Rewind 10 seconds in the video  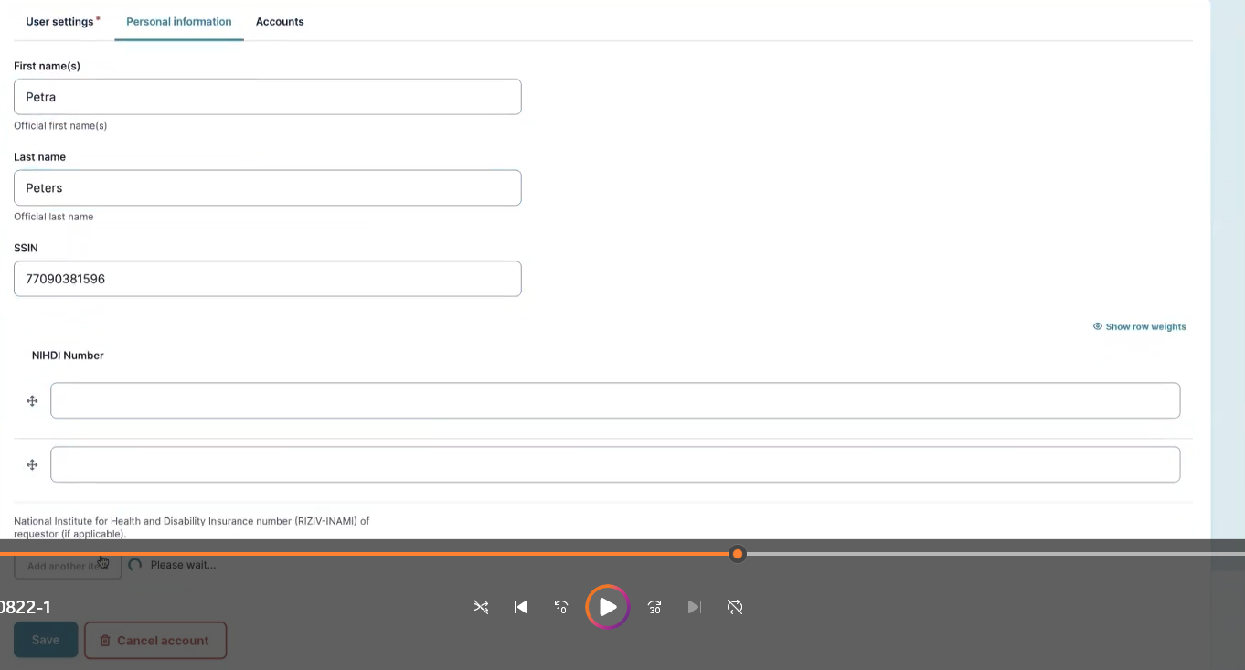pyautogui.click(x=561, y=607)
